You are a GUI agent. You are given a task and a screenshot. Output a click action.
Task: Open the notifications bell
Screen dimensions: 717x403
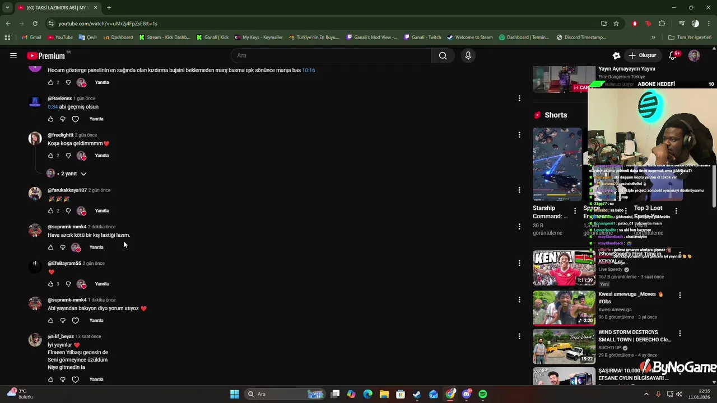click(674, 55)
